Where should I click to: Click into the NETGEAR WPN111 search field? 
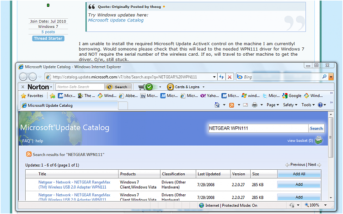pyautogui.click(x=258, y=128)
